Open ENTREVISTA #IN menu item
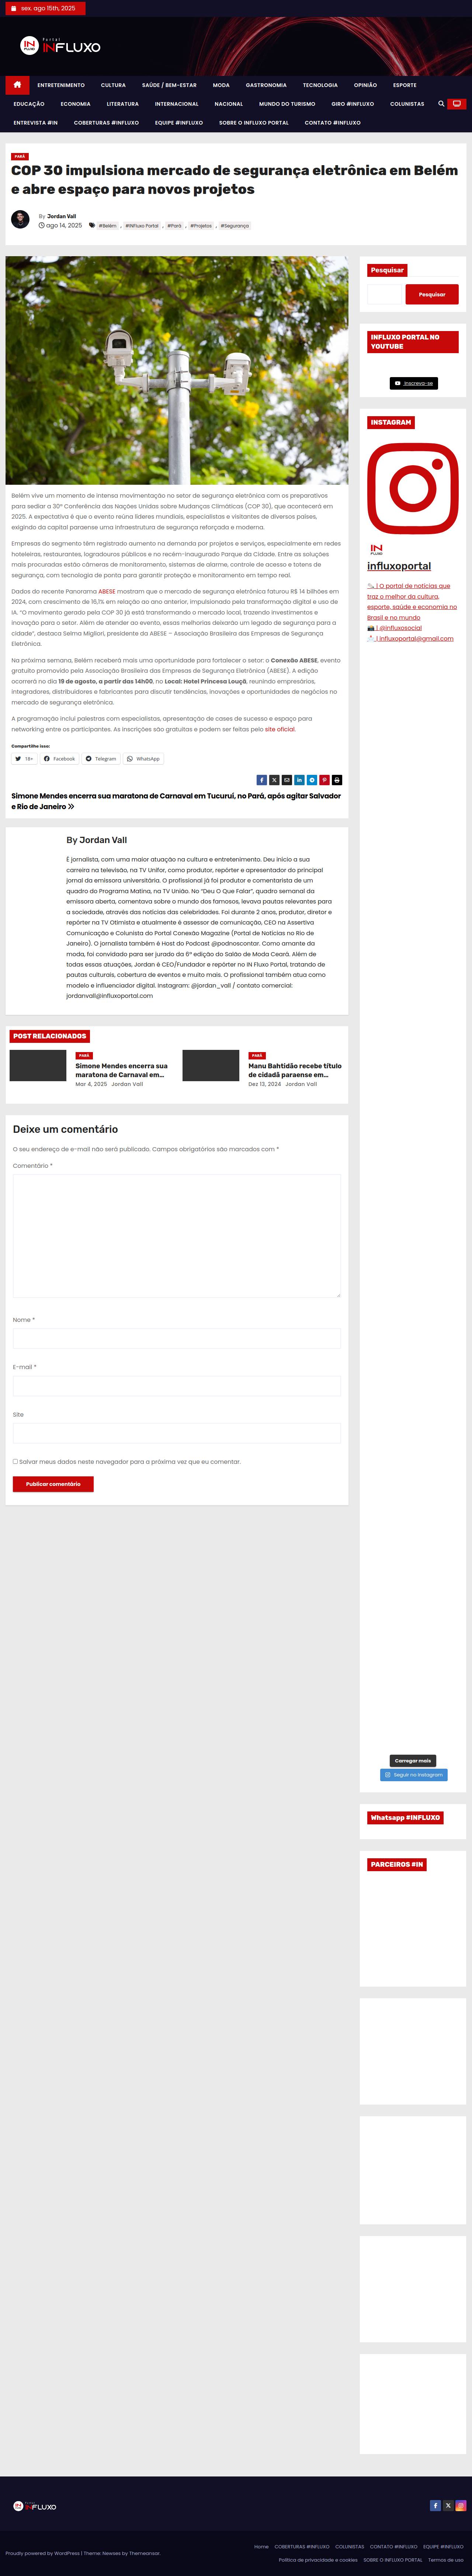 tap(36, 123)
